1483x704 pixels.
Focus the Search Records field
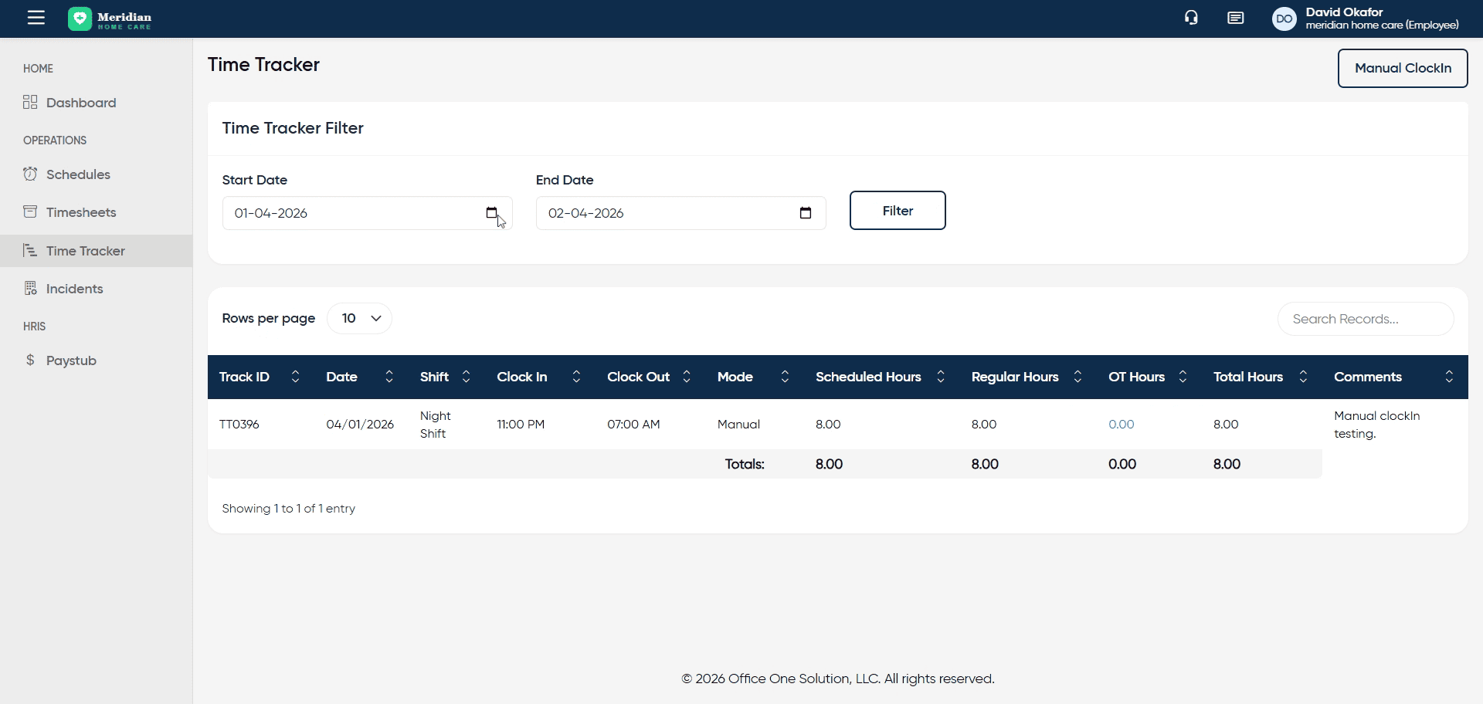[x=1365, y=319]
